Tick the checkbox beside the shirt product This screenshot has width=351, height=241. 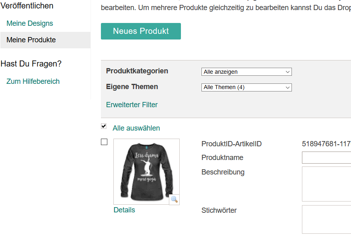(x=104, y=142)
